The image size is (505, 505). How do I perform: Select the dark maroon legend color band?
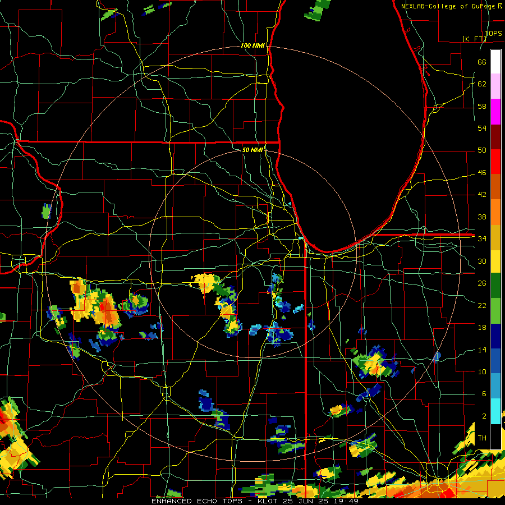pyautogui.click(x=495, y=137)
